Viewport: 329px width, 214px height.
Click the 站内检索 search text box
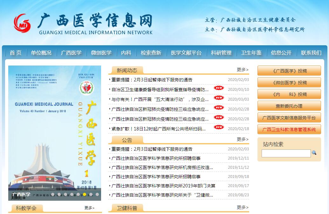click(x=286, y=153)
